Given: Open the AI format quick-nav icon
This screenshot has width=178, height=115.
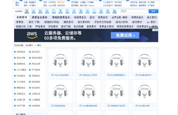Looking at the screenshot, I should coord(47,11).
